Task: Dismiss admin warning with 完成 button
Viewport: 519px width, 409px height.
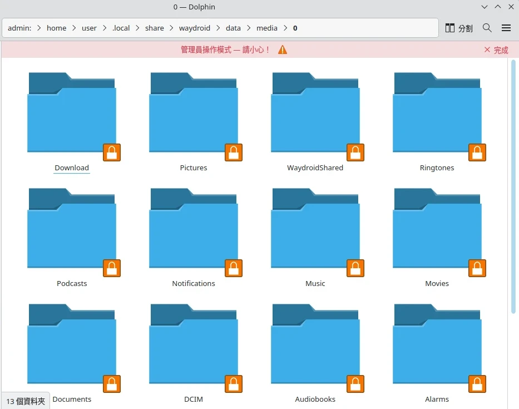Action: tap(496, 50)
